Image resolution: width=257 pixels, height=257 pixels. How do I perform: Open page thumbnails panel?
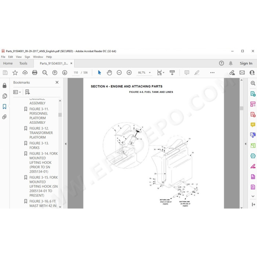(x=5, y=96)
